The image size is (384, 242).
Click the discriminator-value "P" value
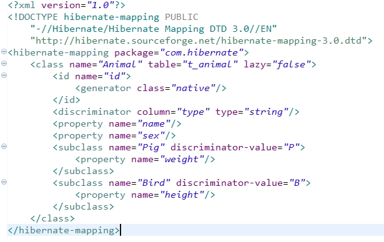292,148
